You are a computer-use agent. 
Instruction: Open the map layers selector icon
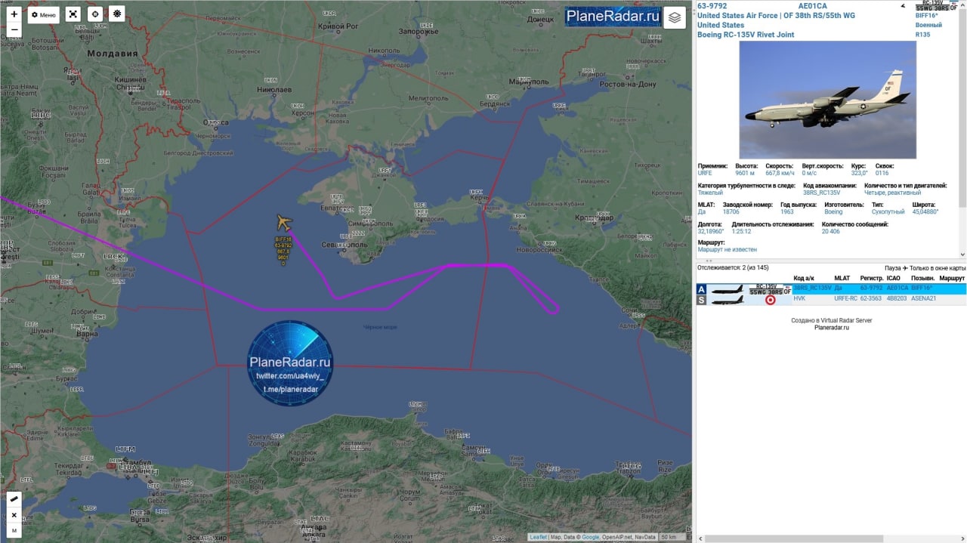click(x=675, y=17)
